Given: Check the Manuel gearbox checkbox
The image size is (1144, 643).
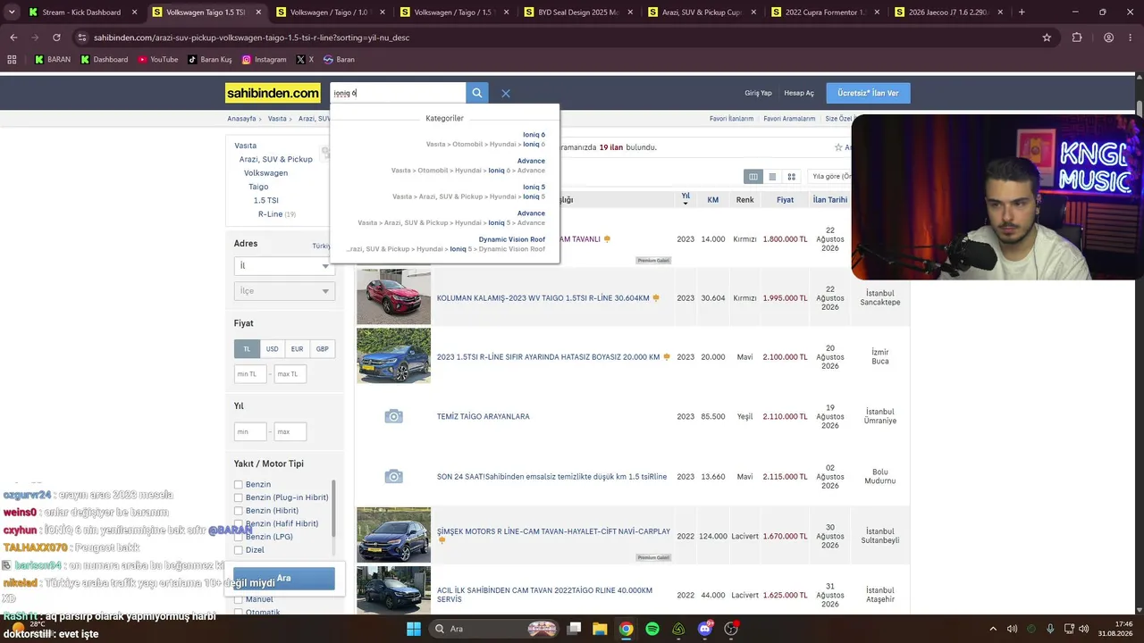Looking at the screenshot, I should point(239,599).
